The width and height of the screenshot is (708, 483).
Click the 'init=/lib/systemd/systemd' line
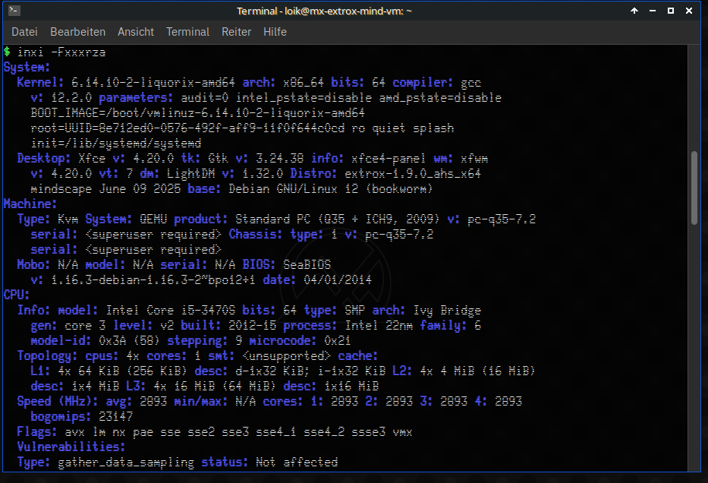click(115, 144)
